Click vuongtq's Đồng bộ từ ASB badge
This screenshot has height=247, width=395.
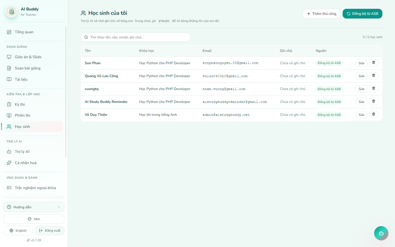coord(329,89)
